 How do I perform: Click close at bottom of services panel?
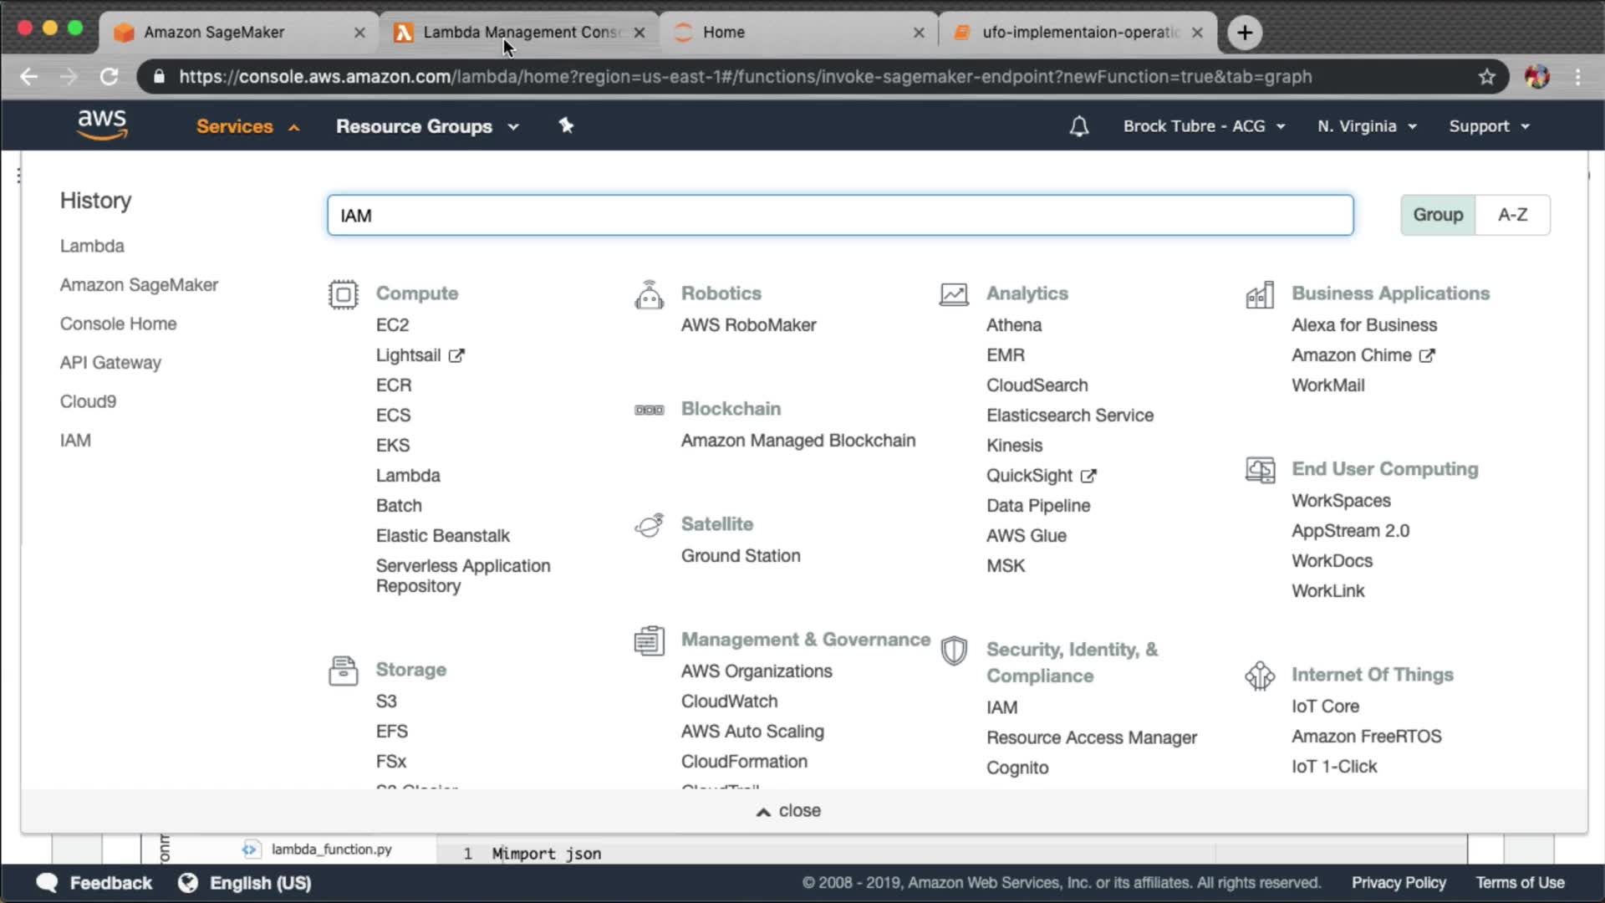[x=789, y=810]
